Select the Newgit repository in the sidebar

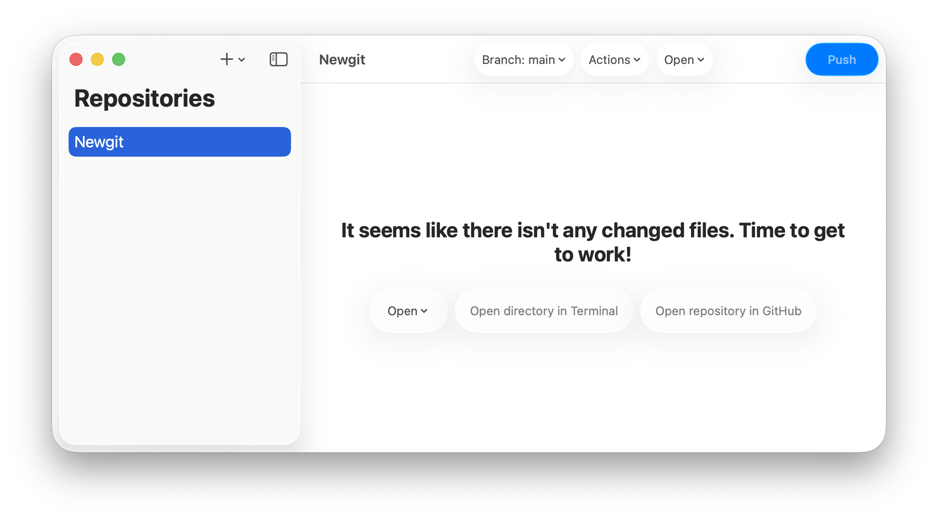(x=179, y=142)
